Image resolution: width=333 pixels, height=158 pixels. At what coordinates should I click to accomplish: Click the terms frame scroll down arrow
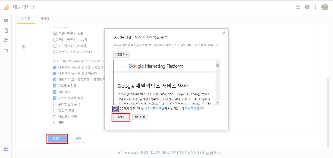(x=217, y=102)
